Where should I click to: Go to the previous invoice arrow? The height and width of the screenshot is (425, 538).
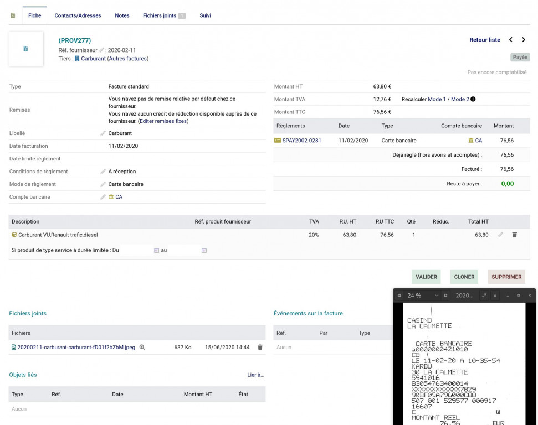pos(511,40)
